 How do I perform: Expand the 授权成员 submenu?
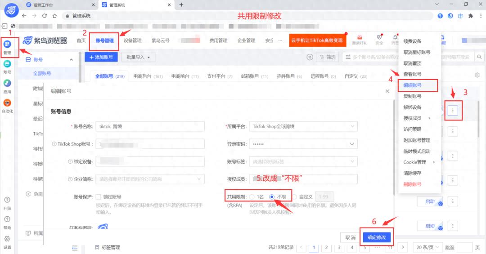429,118
